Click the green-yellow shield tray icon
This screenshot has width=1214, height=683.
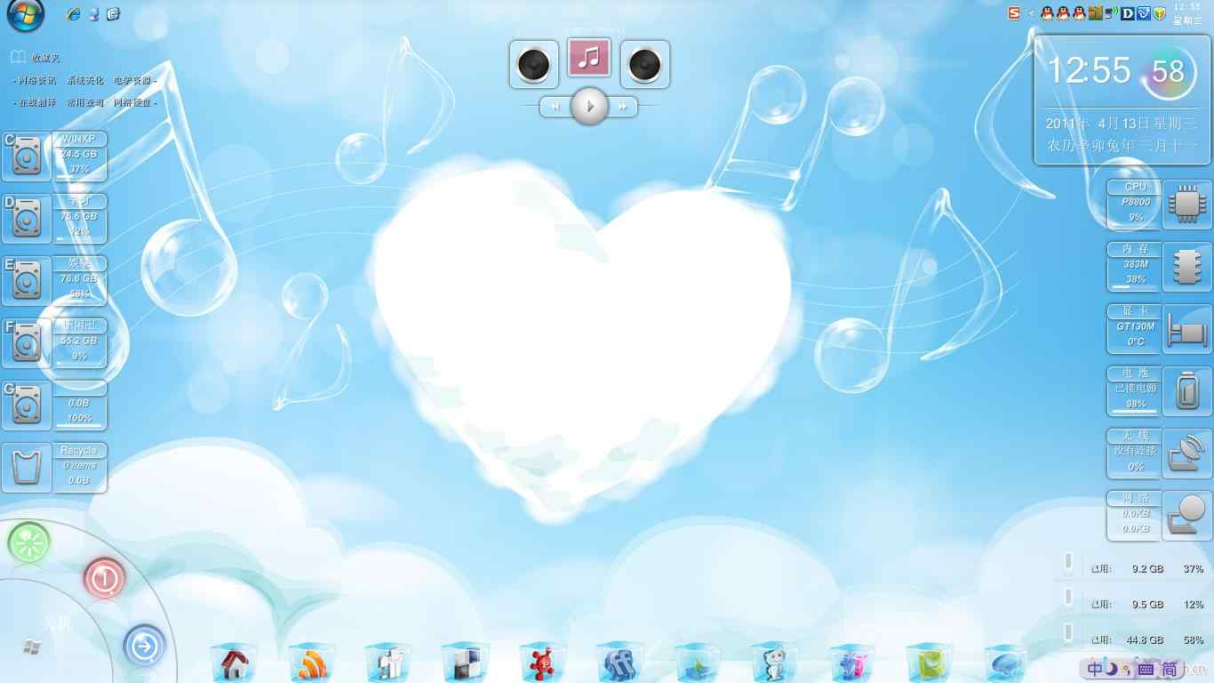[1158, 13]
